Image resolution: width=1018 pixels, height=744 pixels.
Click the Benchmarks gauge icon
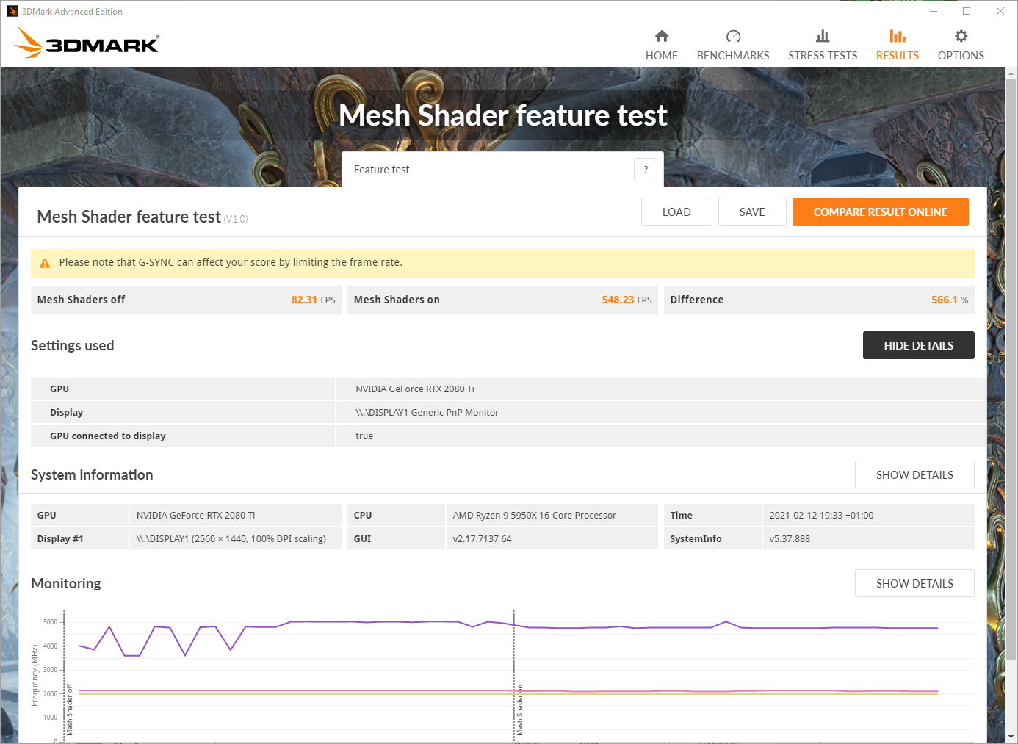point(733,36)
